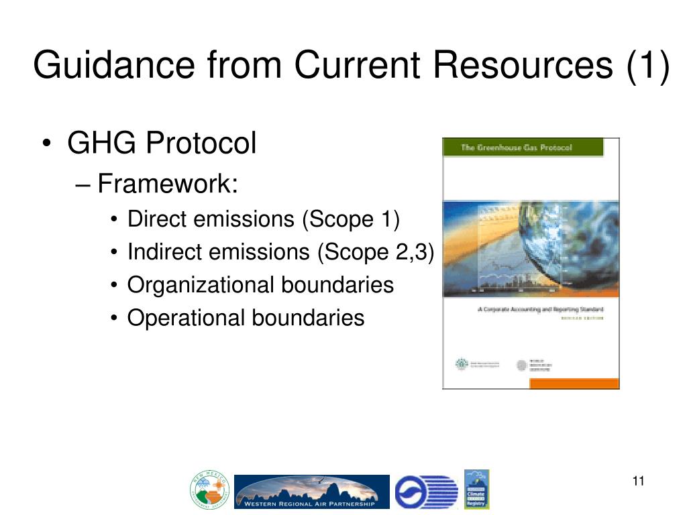Click slide number 11
The width and height of the screenshot is (687, 515).
(x=639, y=481)
